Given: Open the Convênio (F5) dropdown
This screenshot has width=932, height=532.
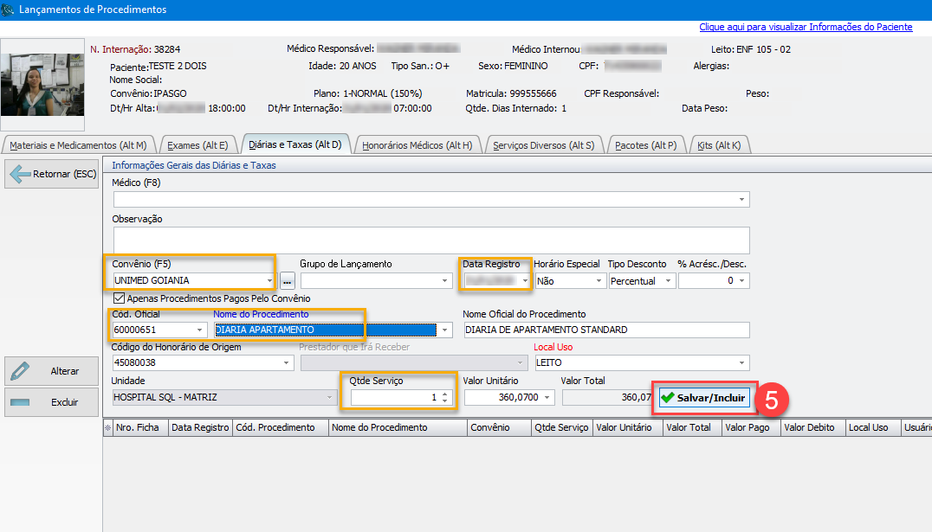Looking at the screenshot, I should (269, 280).
